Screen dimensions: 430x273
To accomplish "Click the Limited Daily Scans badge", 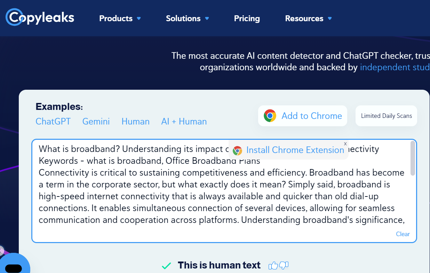I will tap(386, 116).
